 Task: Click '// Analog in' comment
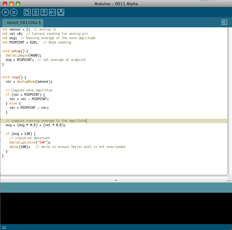[x=45, y=29]
